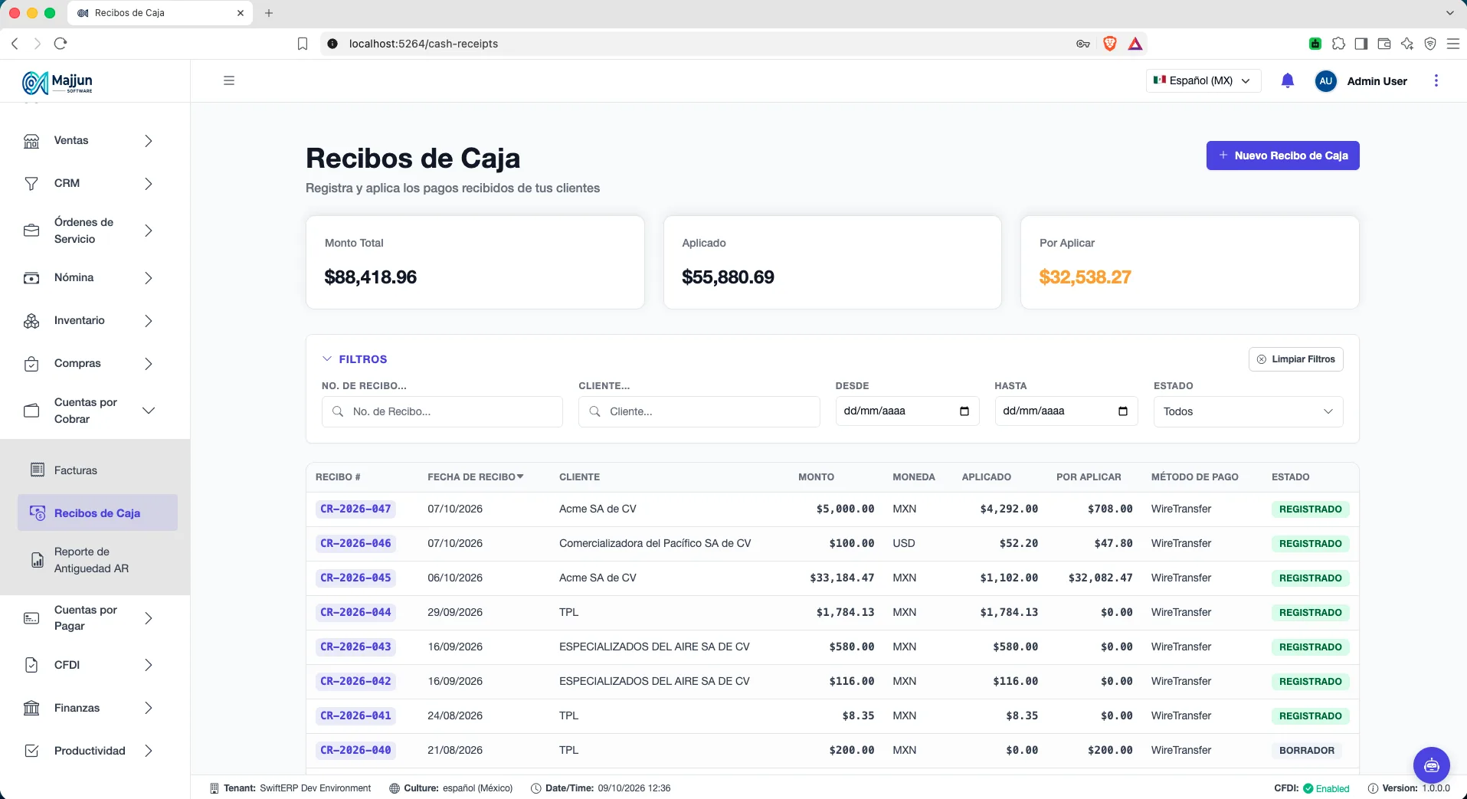Click the Cliente search field
Image resolution: width=1467 pixels, height=799 pixels.
pyautogui.click(x=699, y=411)
